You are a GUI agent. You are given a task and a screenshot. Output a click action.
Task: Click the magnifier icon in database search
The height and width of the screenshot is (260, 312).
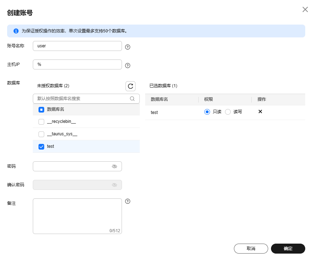132,99
